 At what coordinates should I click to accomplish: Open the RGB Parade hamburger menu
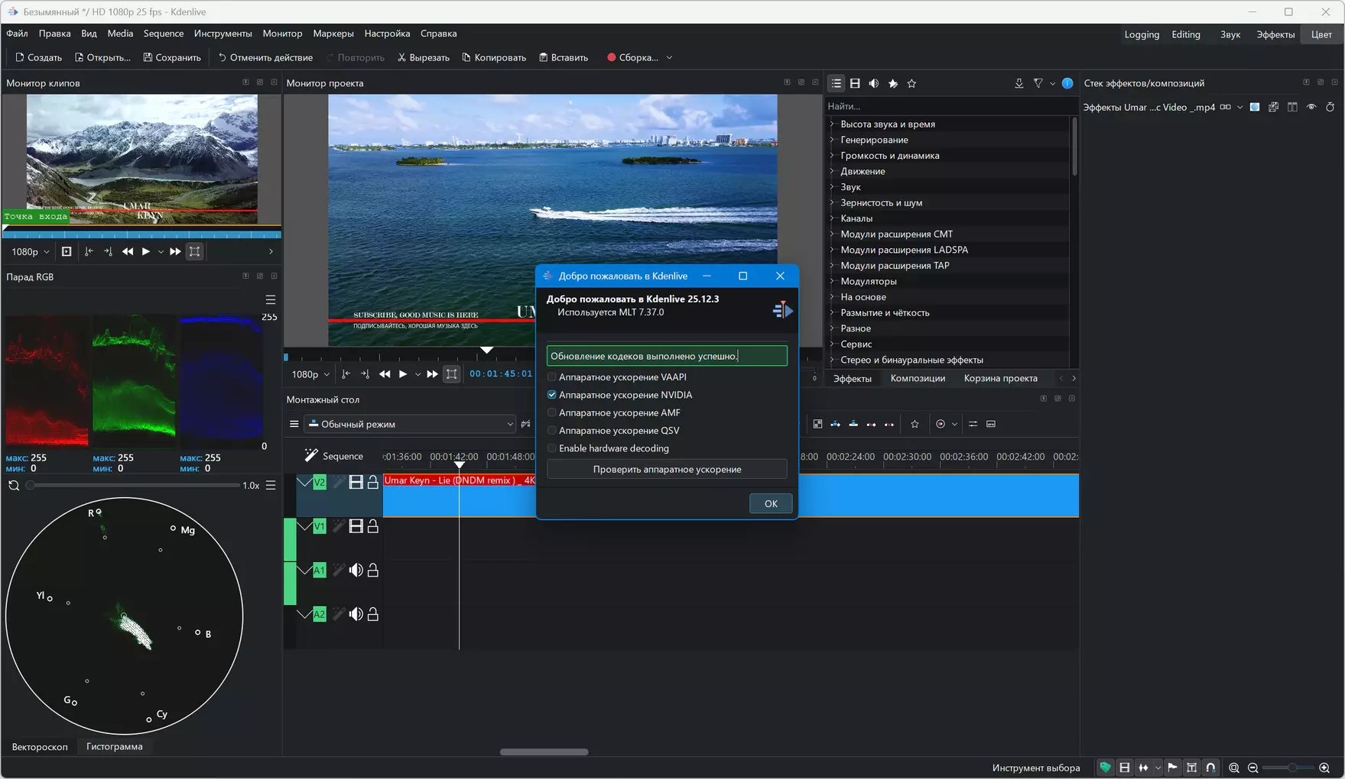pyautogui.click(x=270, y=299)
